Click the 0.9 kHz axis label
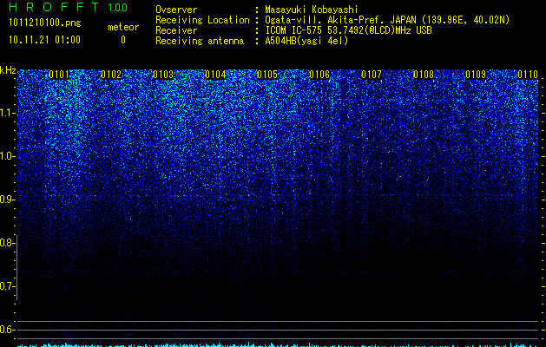Viewport: 546px width, 347px height. click(6, 200)
